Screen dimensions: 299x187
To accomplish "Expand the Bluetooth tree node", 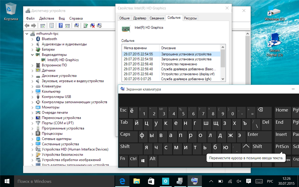I will (x=32, y=39).
